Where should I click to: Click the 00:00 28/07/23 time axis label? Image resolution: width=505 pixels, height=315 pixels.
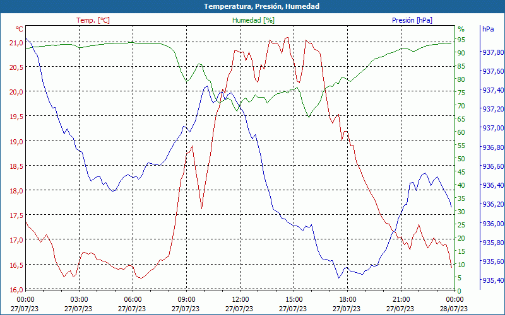(454, 304)
